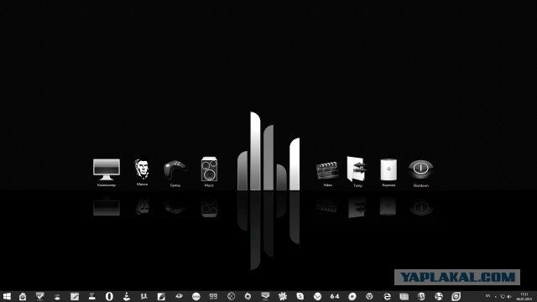The image size is (537, 302).
Task: Open the Корзина recycle bin icon
Action: point(388,169)
